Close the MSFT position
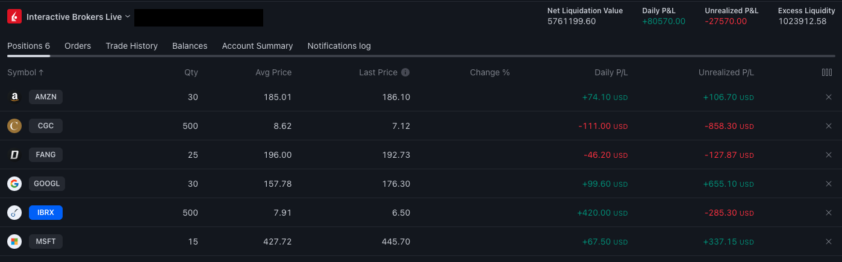This screenshot has width=842, height=262. click(828, 242)
